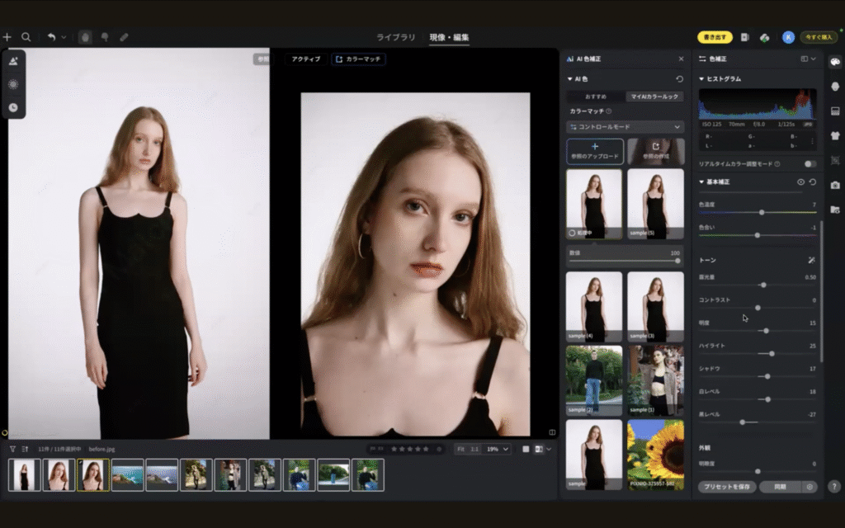Toggle the リアルタイムカラー調整モード switch
Viewport: 845px width, 528px height.
click(810, 164)
